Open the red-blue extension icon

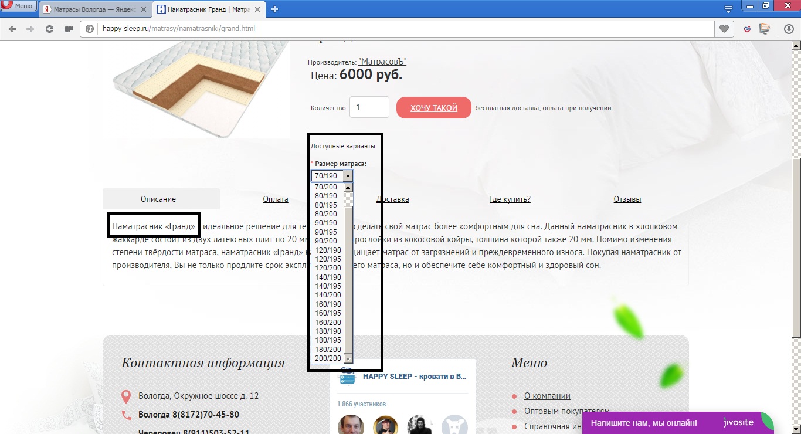(747, 29)
